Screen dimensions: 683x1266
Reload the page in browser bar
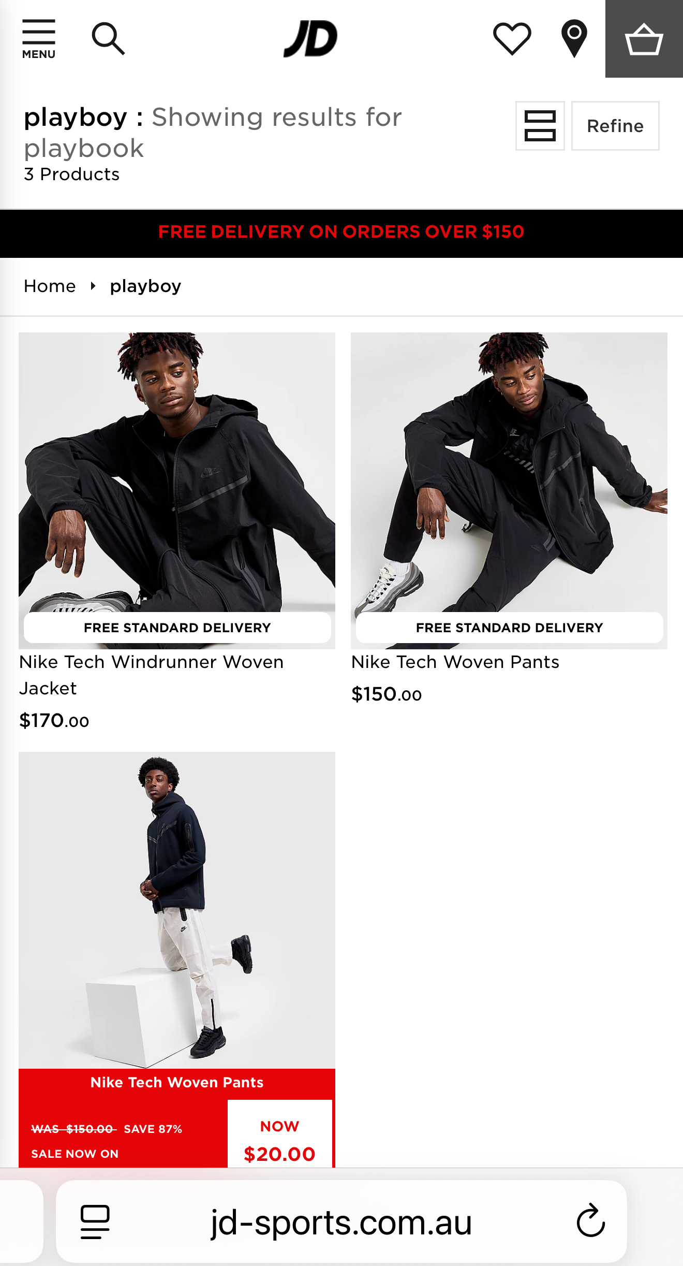pos(591,1221)
